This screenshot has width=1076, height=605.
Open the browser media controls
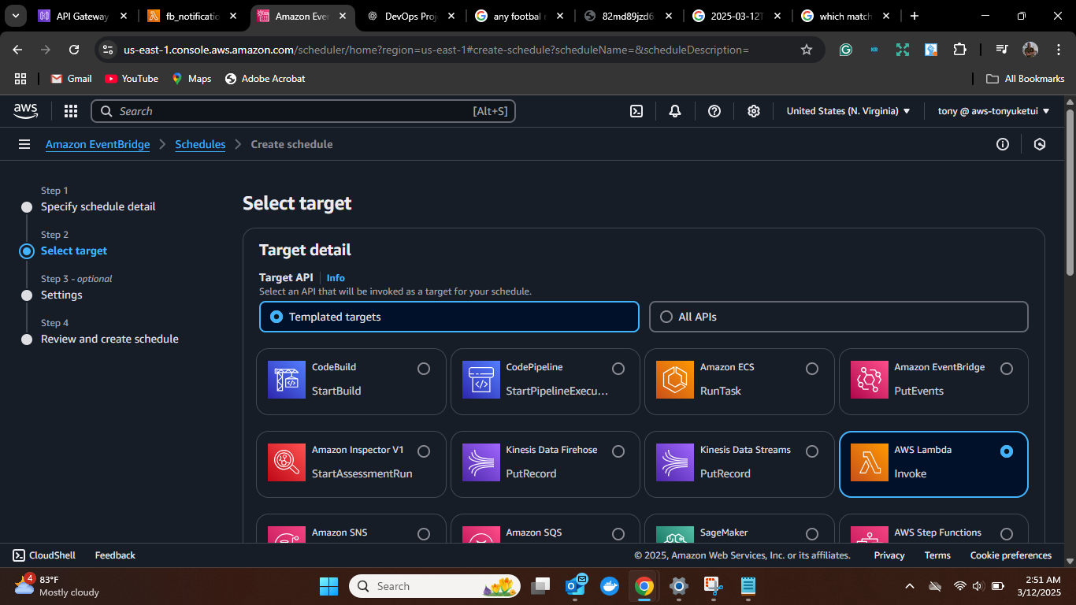click(x=1002, y=50)
